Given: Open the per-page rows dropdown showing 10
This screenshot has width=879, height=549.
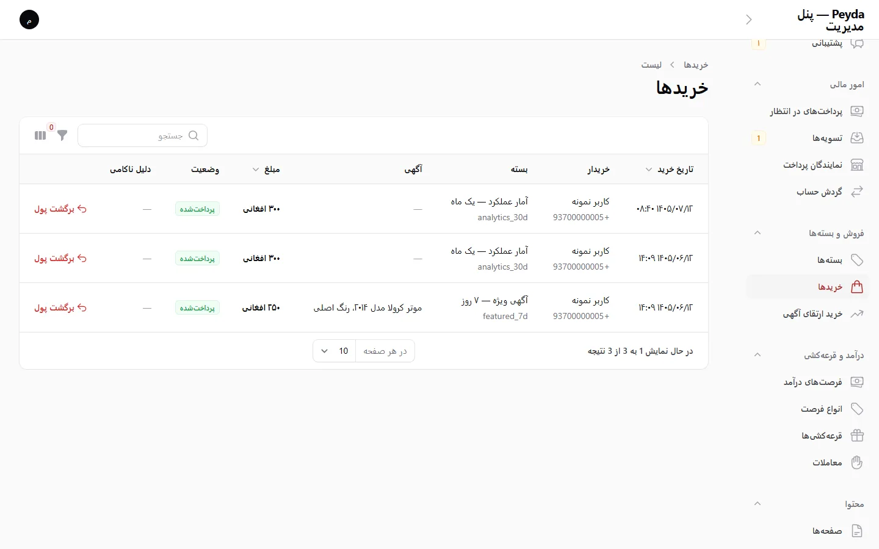Looking at the screenshot, I should tap(335, 351).
